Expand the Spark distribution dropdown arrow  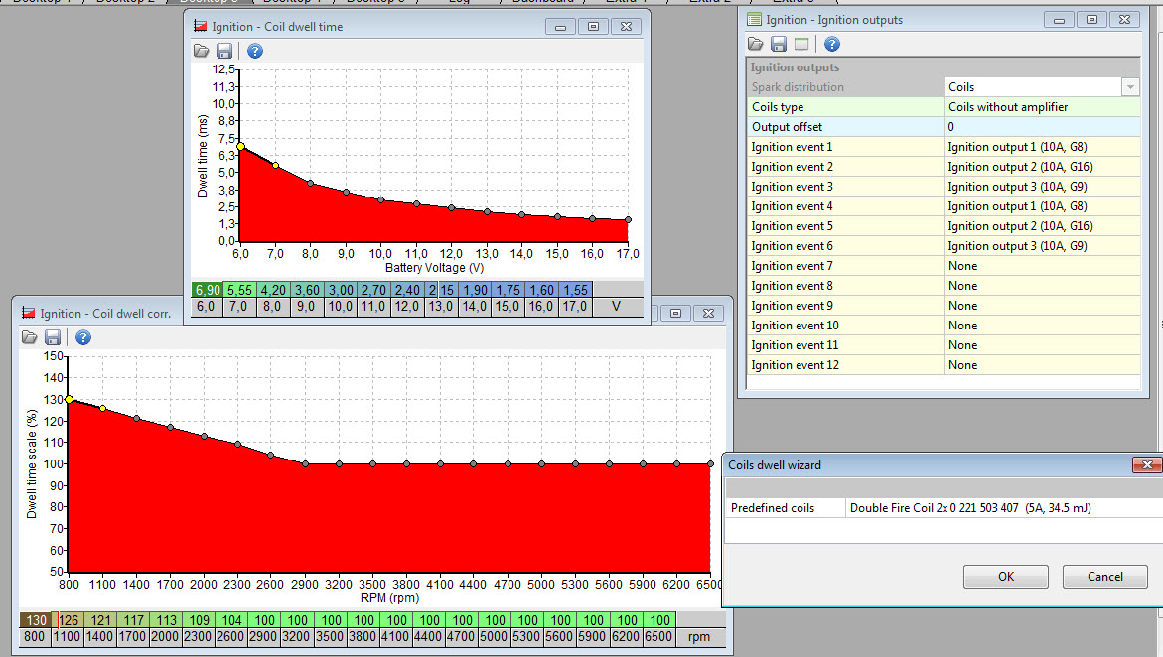click(x=1130, y=87)
